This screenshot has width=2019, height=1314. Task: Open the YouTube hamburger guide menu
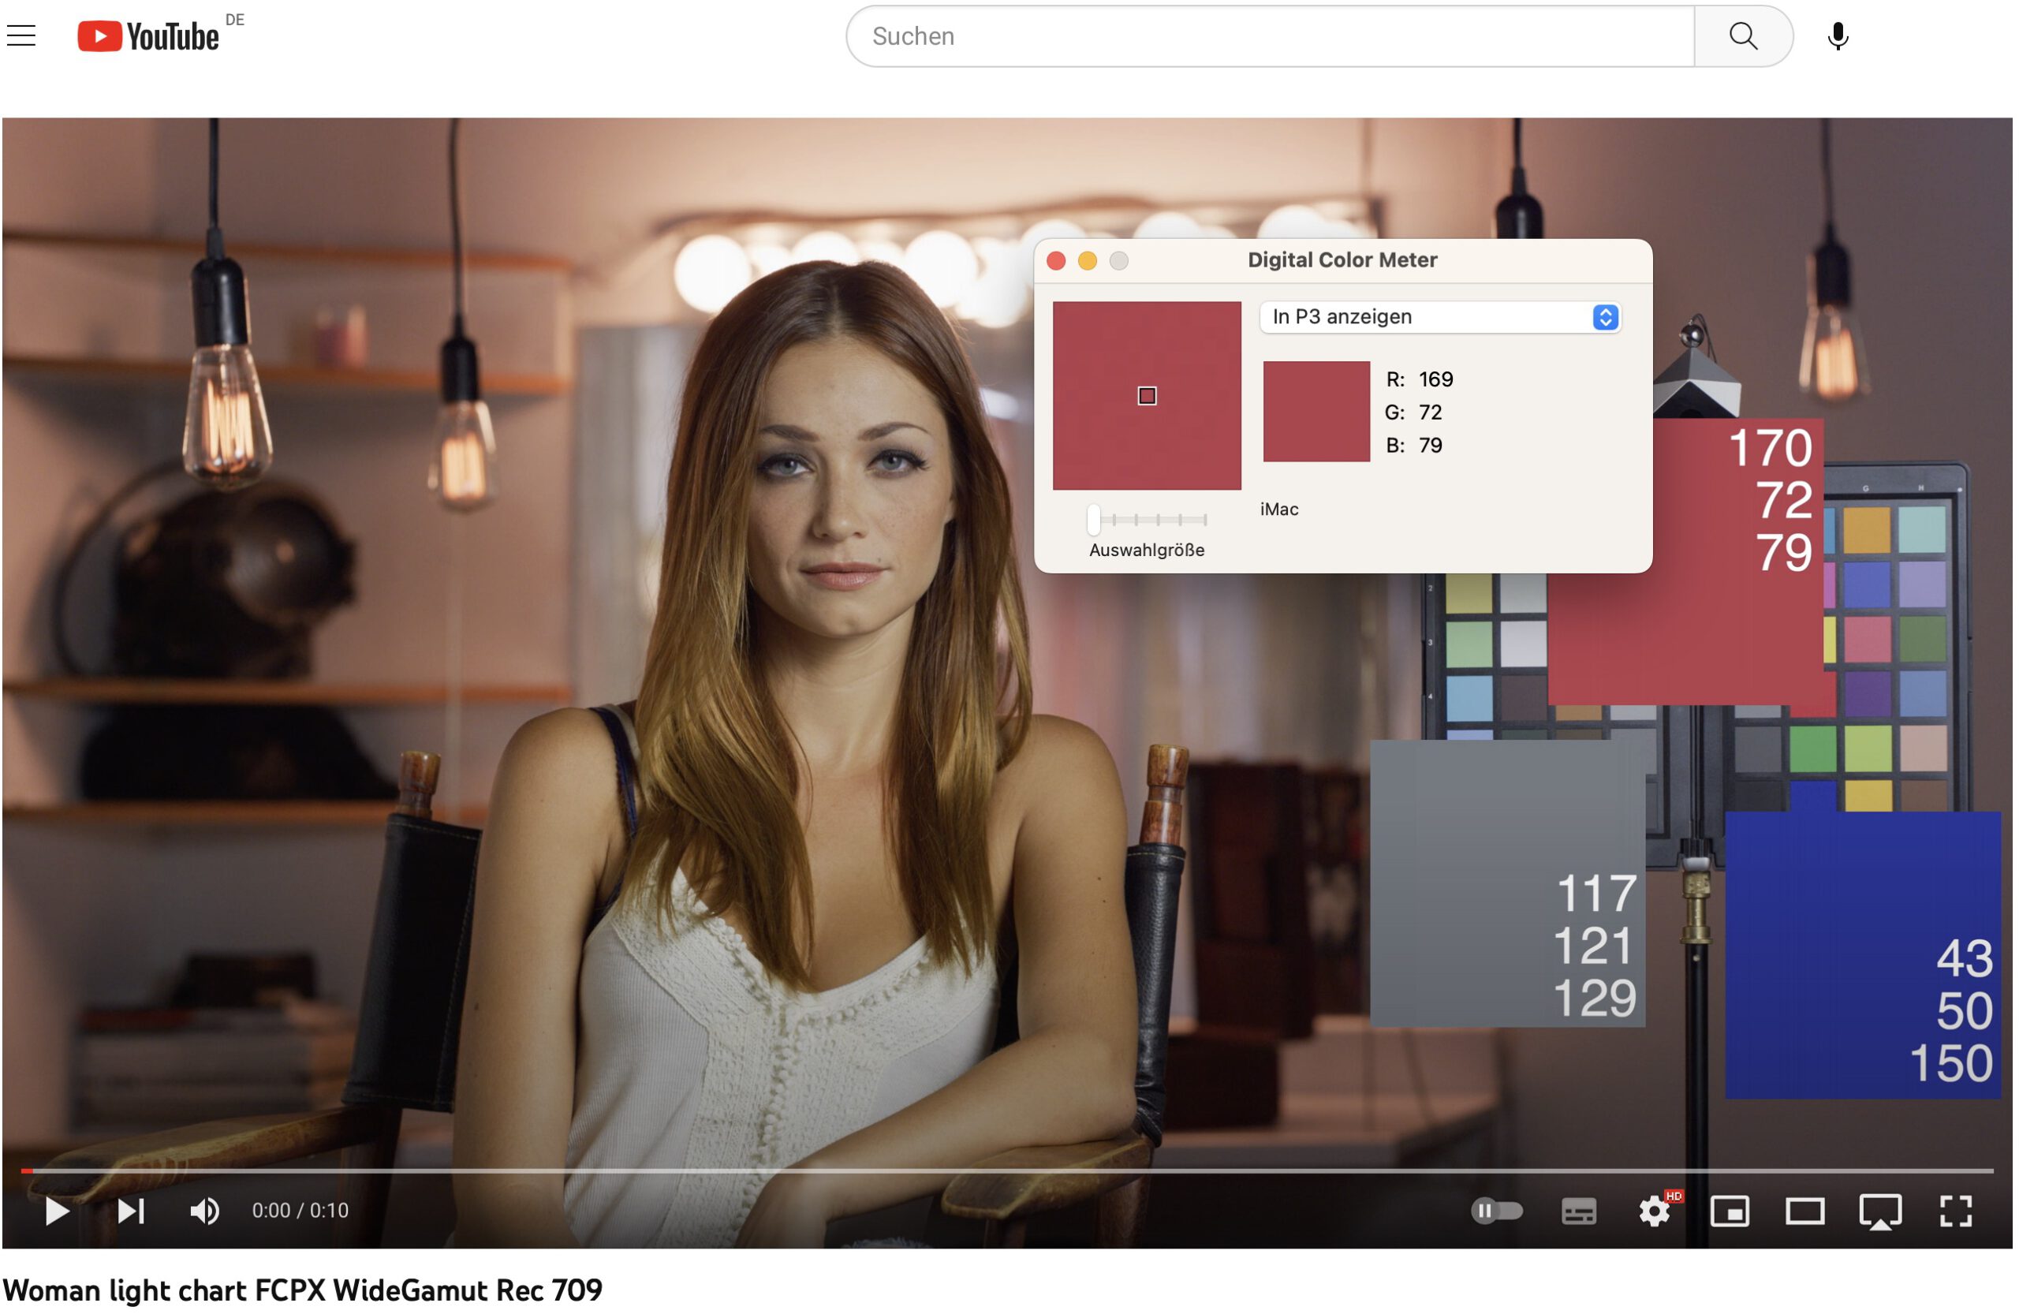tap(21, 35)
